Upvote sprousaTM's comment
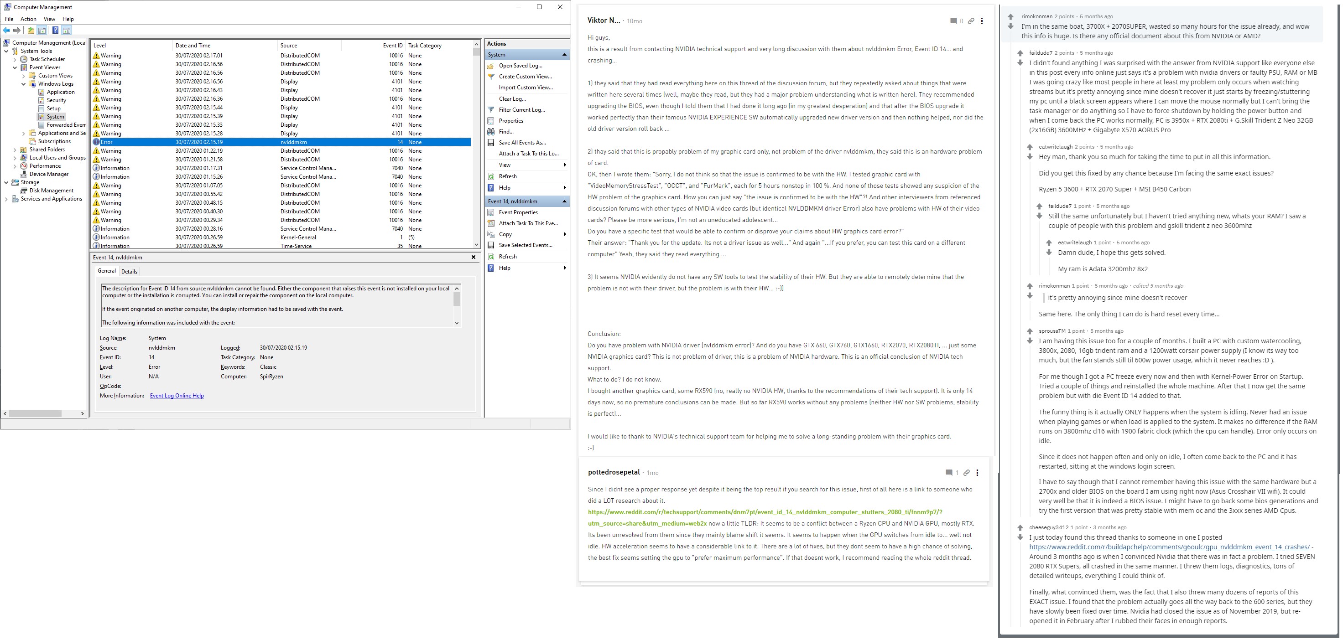The image size is (1343, 640). click(x=1030, y=331)
